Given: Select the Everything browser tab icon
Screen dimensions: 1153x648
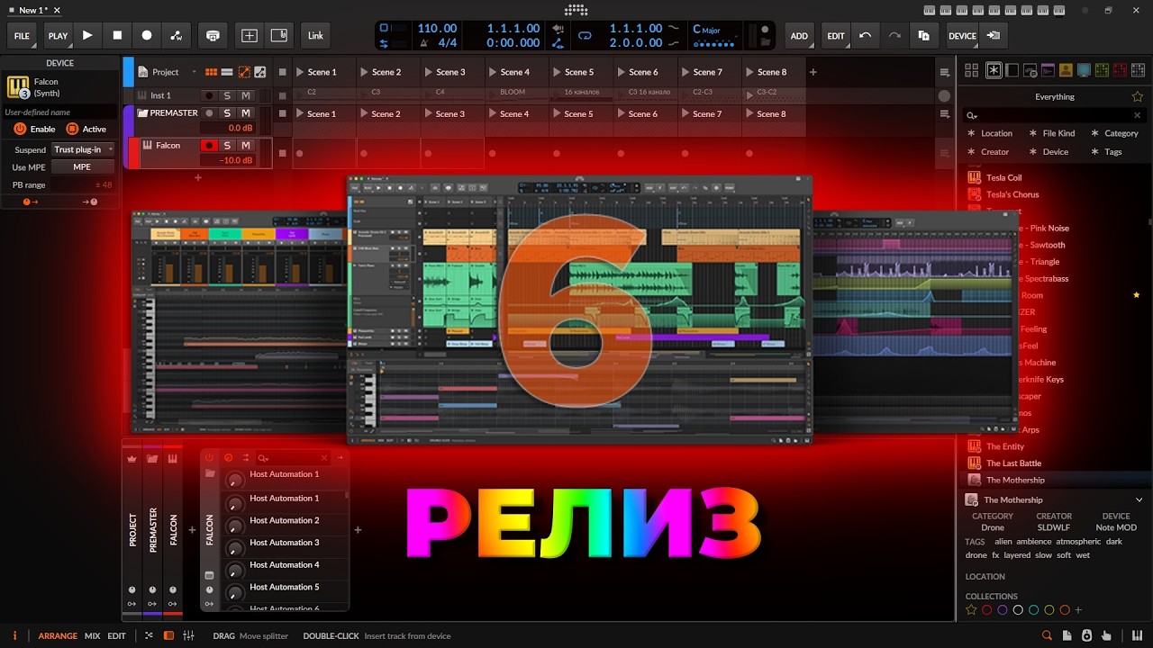Looking at the screenshot, I should click(994, 70).
